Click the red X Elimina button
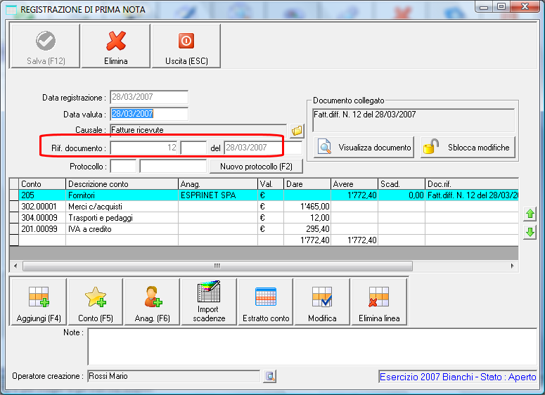The image size is (545, 395). (116, 46)
